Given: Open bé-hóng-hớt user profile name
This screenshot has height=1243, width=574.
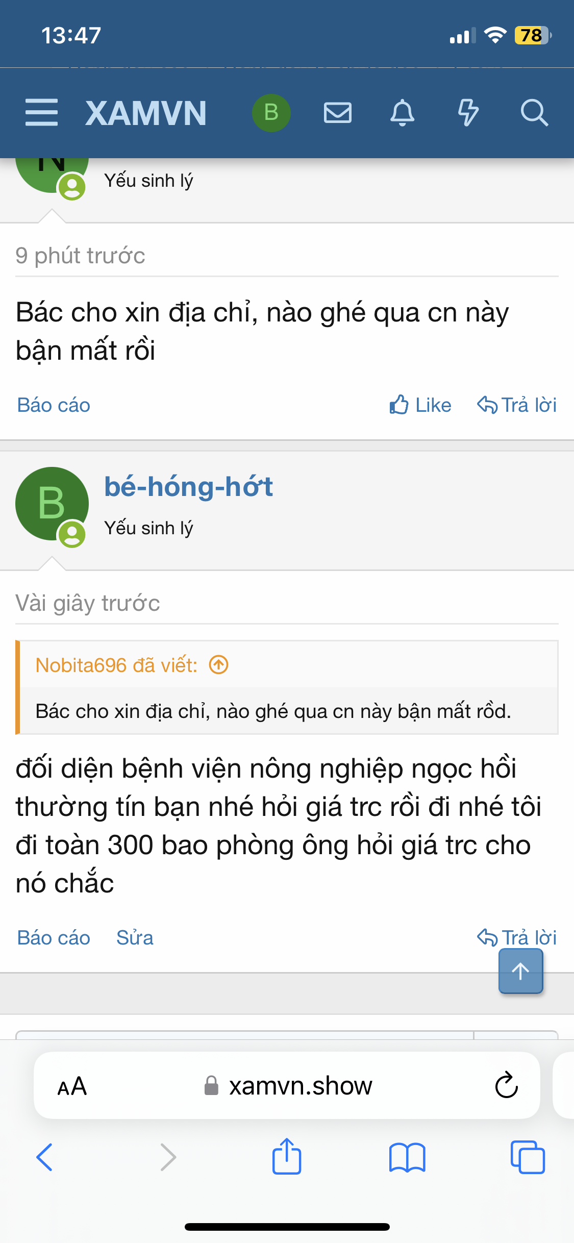Looking at the screenshot, I should [189, 486].
